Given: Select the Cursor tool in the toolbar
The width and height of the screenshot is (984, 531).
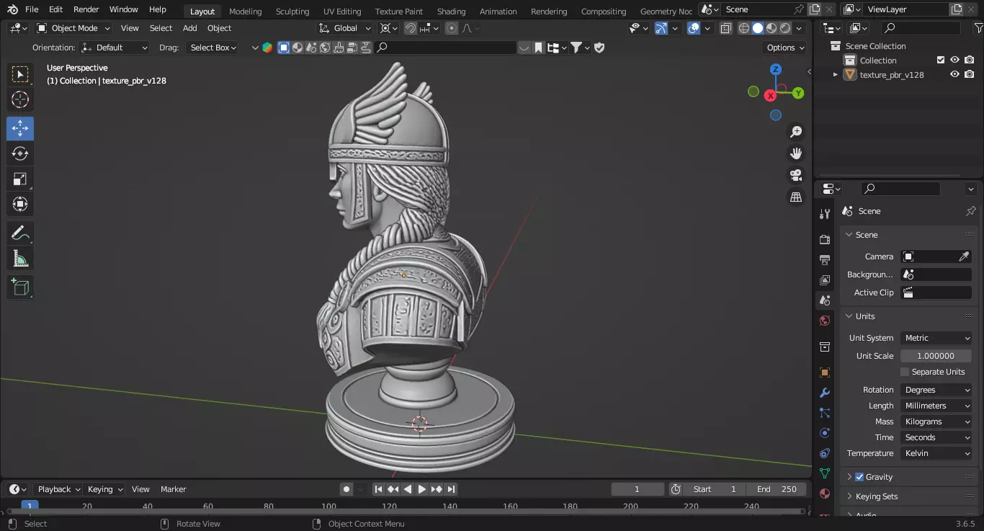Looking at the screenshot, I should point(20,99).
